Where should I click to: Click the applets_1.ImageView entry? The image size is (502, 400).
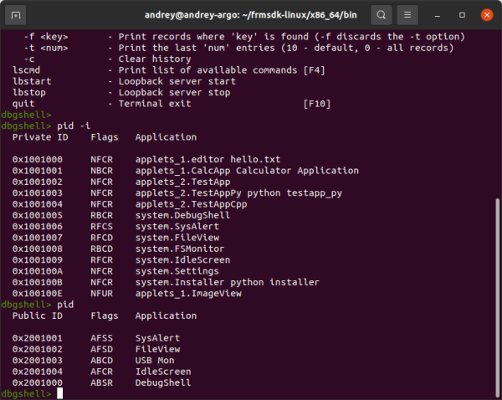[x=188, y=294]
